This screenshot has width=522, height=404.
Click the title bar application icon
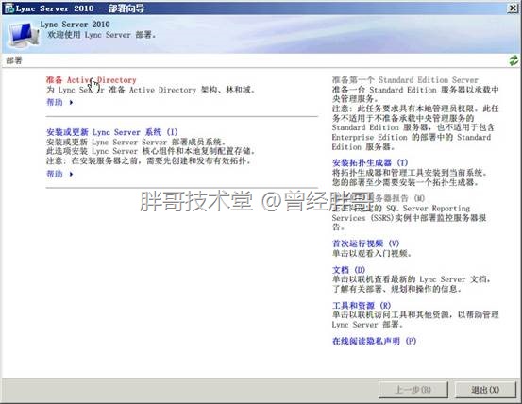pyautogui.click(x=9, y=8)
